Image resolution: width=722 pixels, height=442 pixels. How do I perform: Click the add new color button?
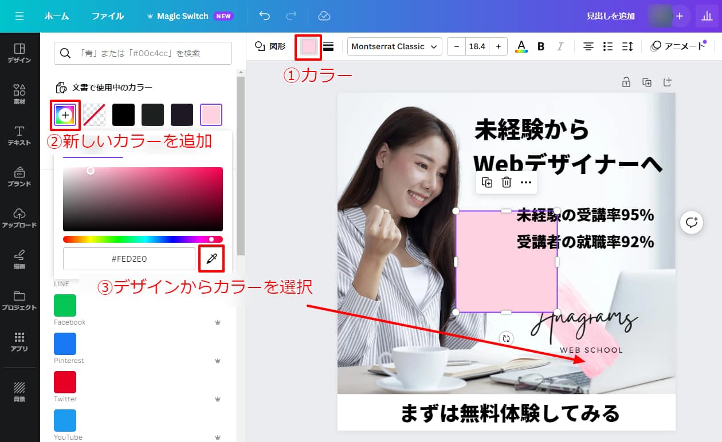65,115
